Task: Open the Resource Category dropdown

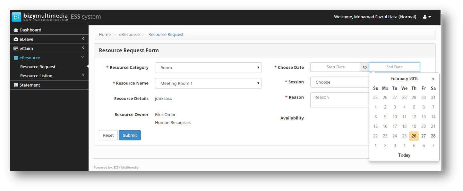Action: click(208, 68)
